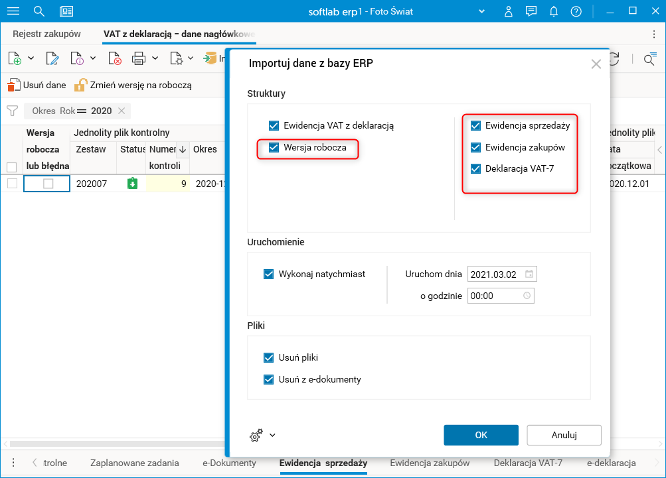Open the messages chat icon
The height and width of the screenshot is (478, 666).
(x=531, y=11)
